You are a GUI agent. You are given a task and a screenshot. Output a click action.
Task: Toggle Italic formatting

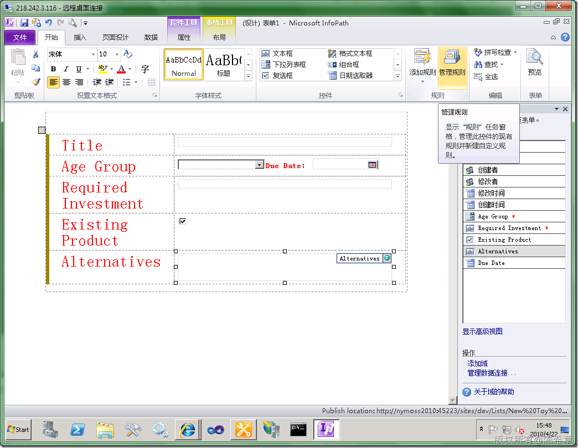click(66, 69)
